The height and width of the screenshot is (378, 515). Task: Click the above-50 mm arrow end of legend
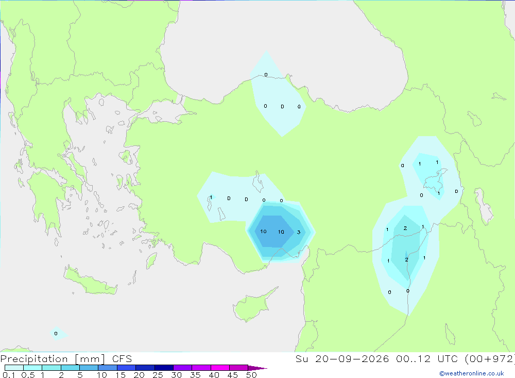pos(257,368)
